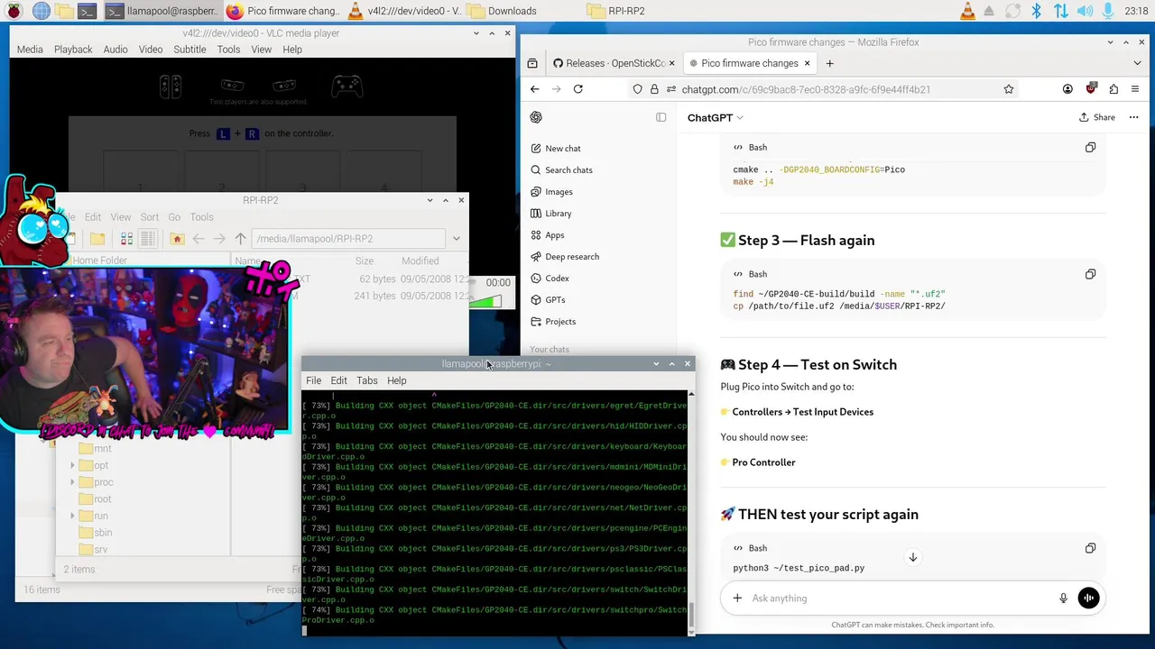Screen dimensions: 1155x649
Task: Open the Raspberry Pi main menu
Action: pyautogui.click(x=14, y=11)
